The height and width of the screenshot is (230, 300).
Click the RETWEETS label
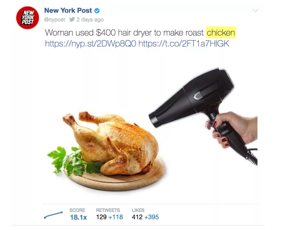(x=108, y=210)
